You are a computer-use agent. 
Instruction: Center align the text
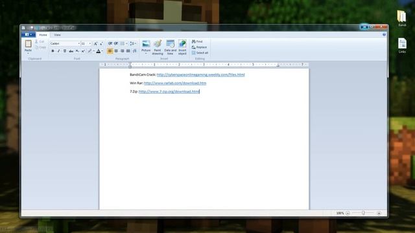[x=116, y=51]
